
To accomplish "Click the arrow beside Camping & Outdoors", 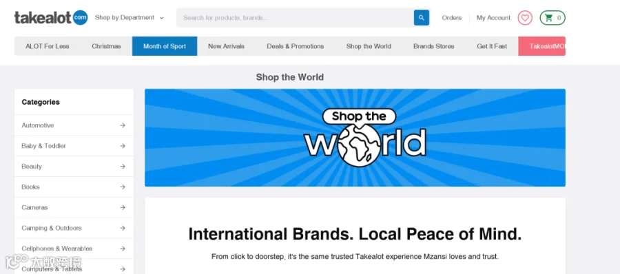I will coord(123,228).
